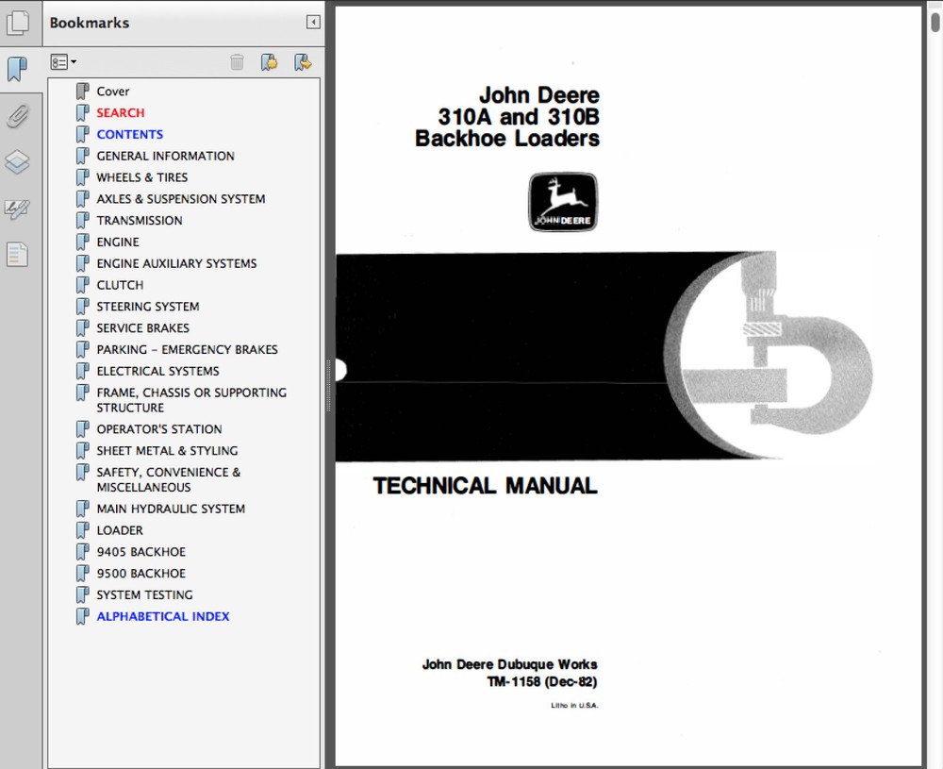Image resolution: width=943 pixels, height=769 pixels.
Task: Click the bookmark icon beside 9405 BACKHOE
Action: pyautogui.click(x=82, y=552)
